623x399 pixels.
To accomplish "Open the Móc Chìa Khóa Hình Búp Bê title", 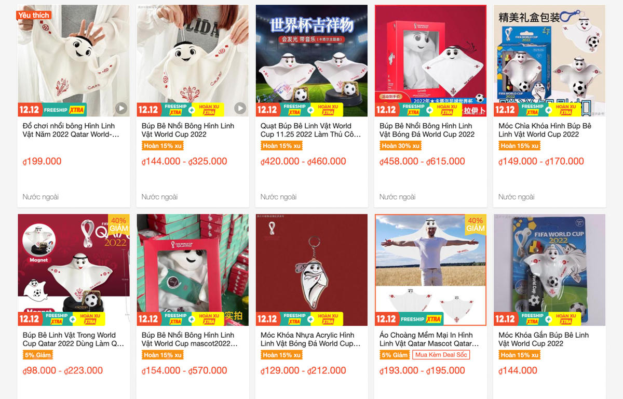I will (545, 130).
